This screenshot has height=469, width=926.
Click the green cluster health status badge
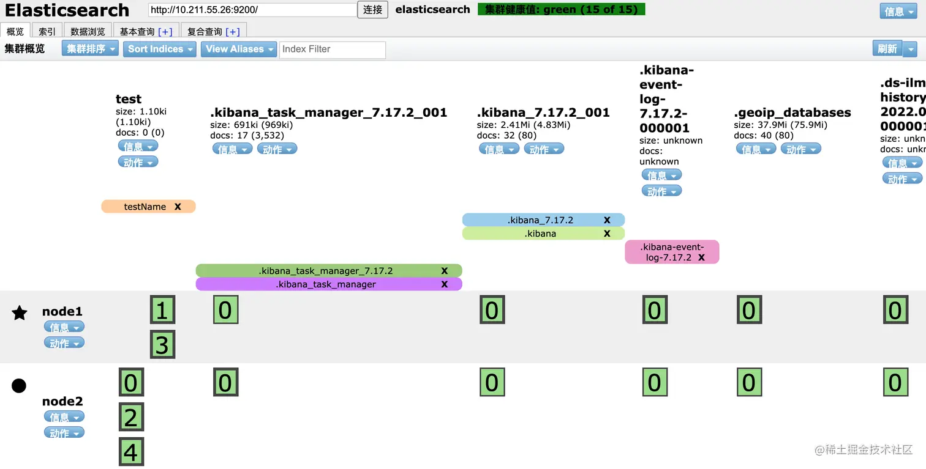pos(562,10)
